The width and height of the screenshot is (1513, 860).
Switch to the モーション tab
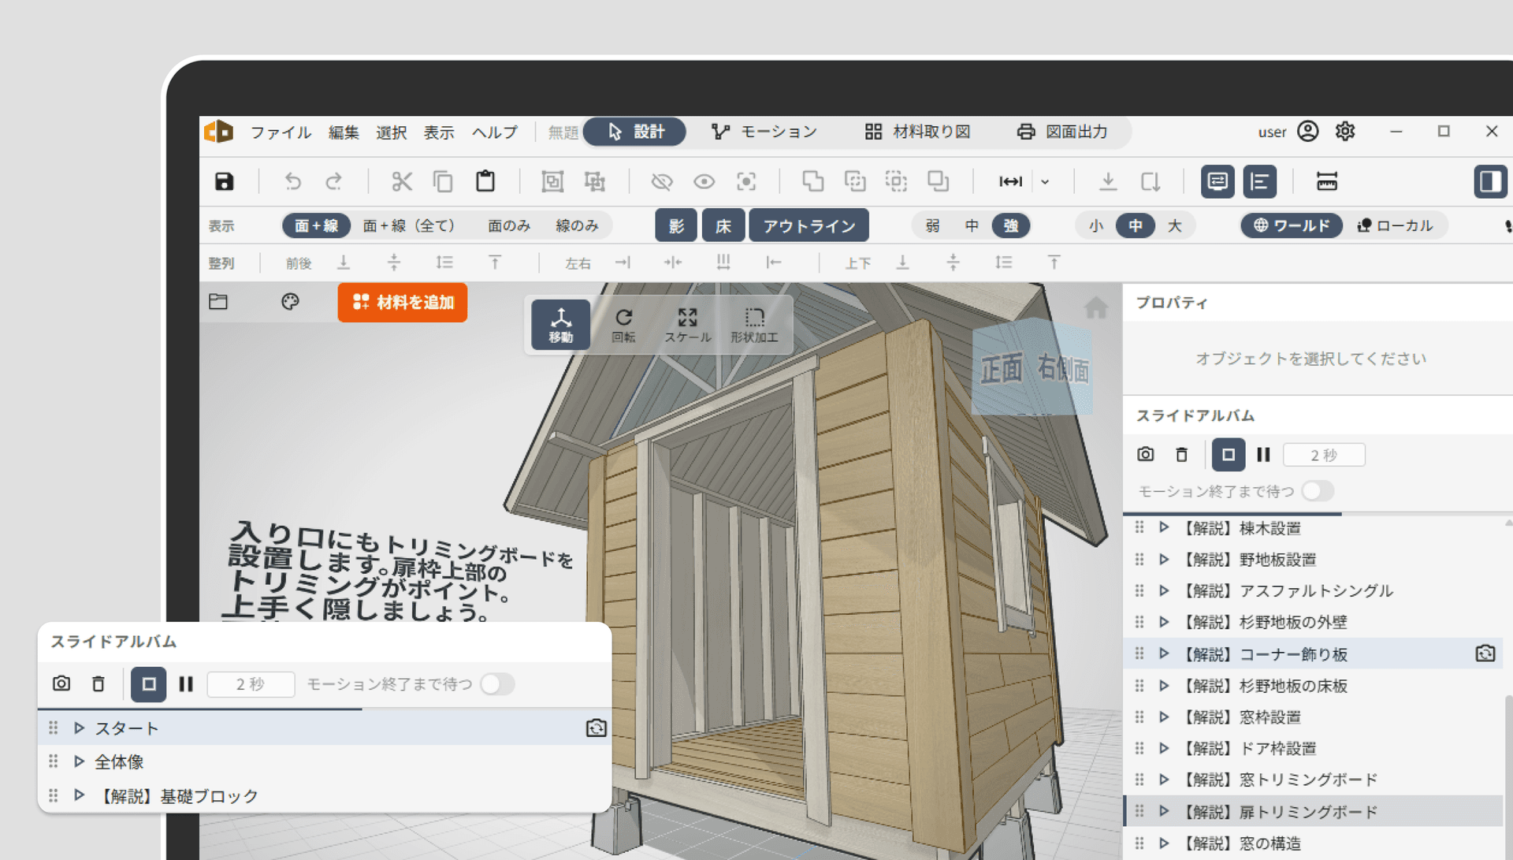763,132
